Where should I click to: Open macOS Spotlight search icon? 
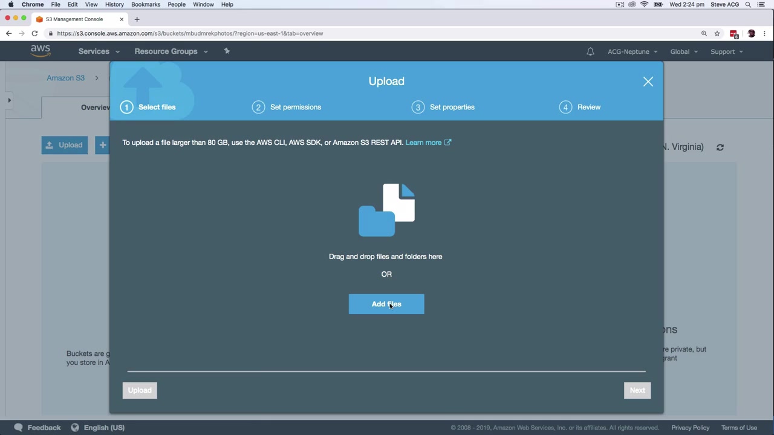coord(748,4)
